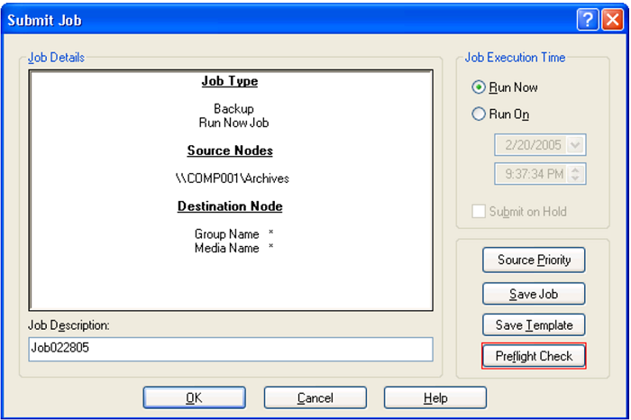Check the Submit on Hold checkbox

click(x=478, y=211)
